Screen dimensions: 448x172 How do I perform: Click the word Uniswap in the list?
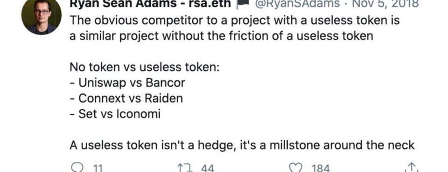[x=102, y=83]
